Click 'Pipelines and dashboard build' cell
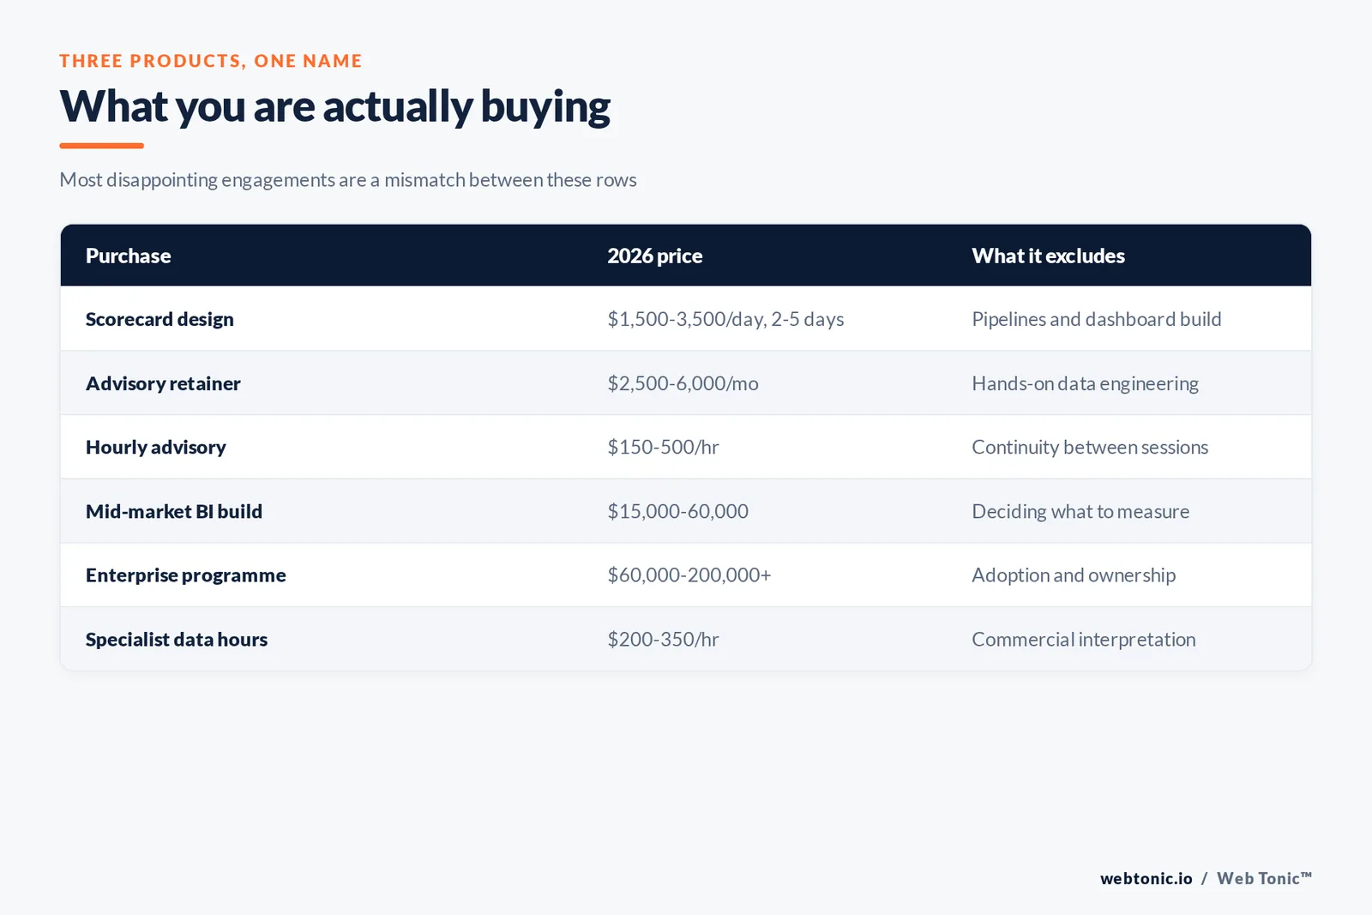The height and width of the screenshot is (915, 1372). pyautogui.click(x=1097, y=319)
